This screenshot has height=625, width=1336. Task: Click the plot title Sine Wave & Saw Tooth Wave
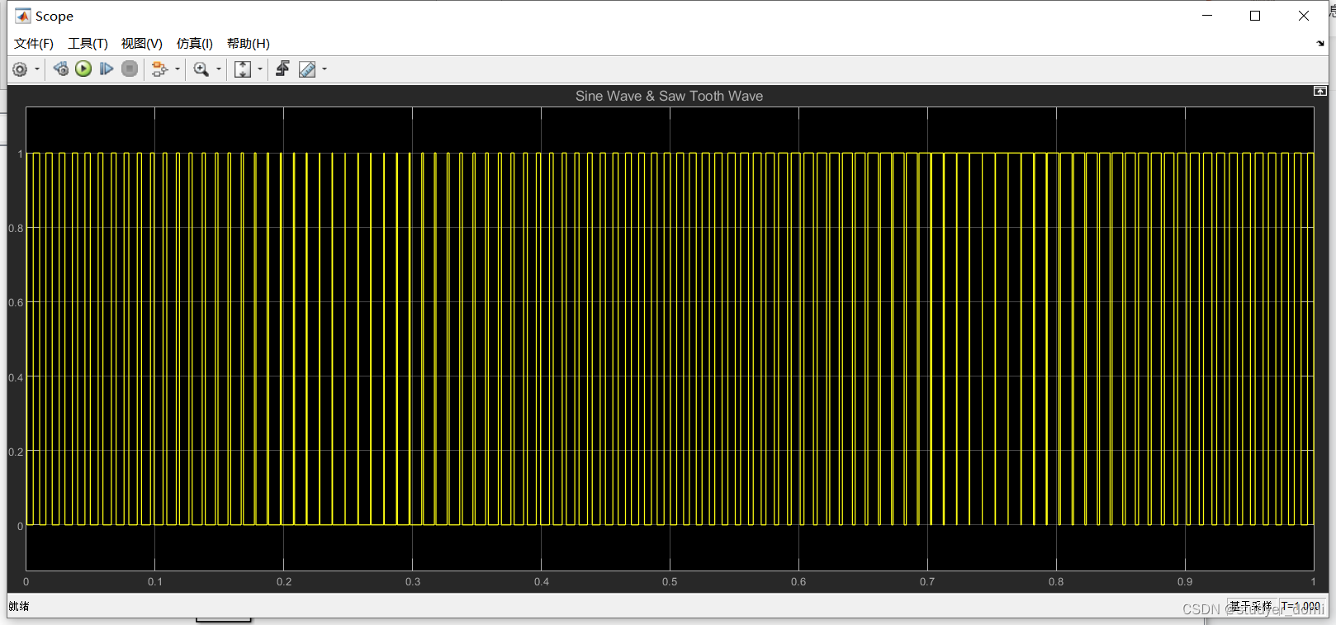[x=669, y=96]
